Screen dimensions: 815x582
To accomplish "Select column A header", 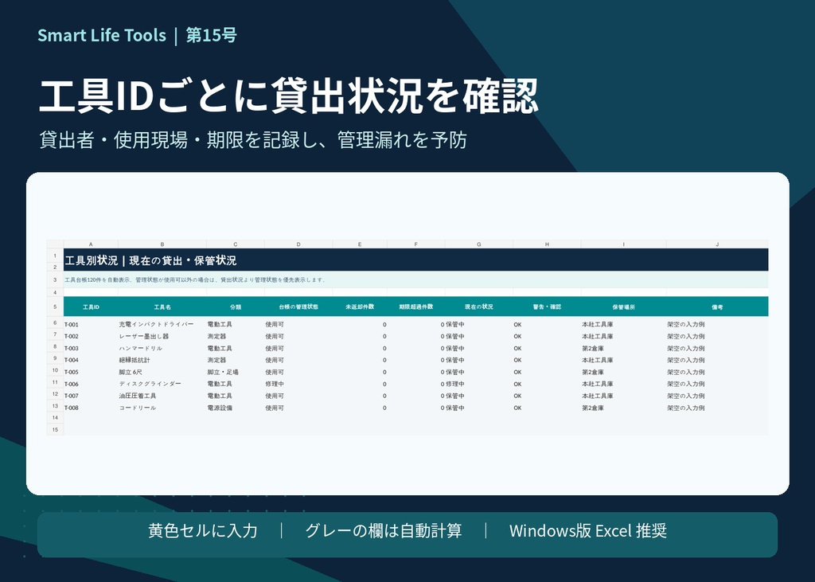I will (x=91, y=244).
